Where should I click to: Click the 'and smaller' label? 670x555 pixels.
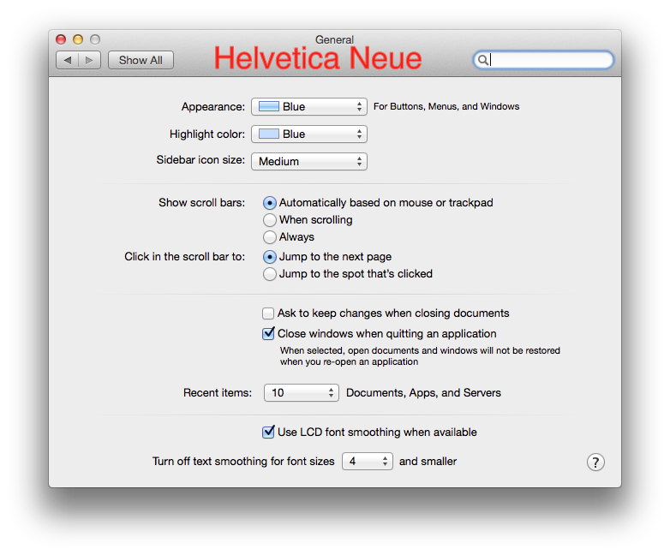coord(428,462)
